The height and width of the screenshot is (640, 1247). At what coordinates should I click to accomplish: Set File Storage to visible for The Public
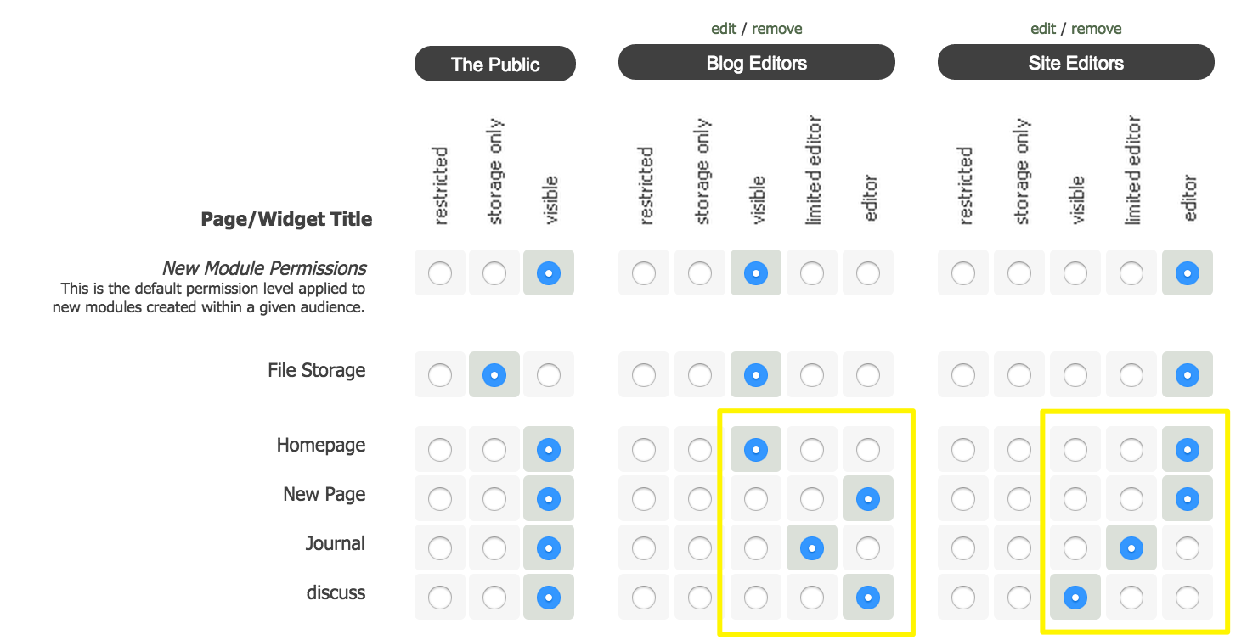tap(549, 374)
